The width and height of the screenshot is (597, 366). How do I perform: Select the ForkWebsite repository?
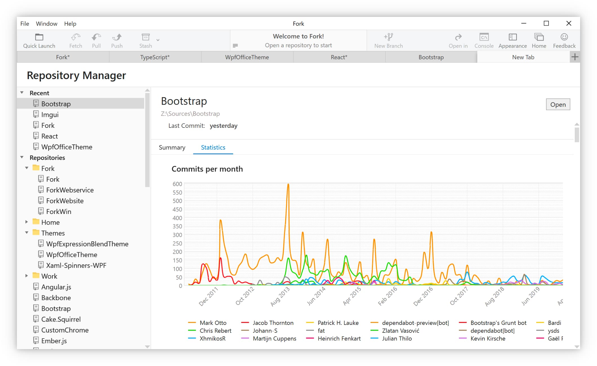81,200
